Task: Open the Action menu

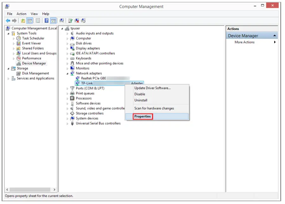Action: coord(22,14)
